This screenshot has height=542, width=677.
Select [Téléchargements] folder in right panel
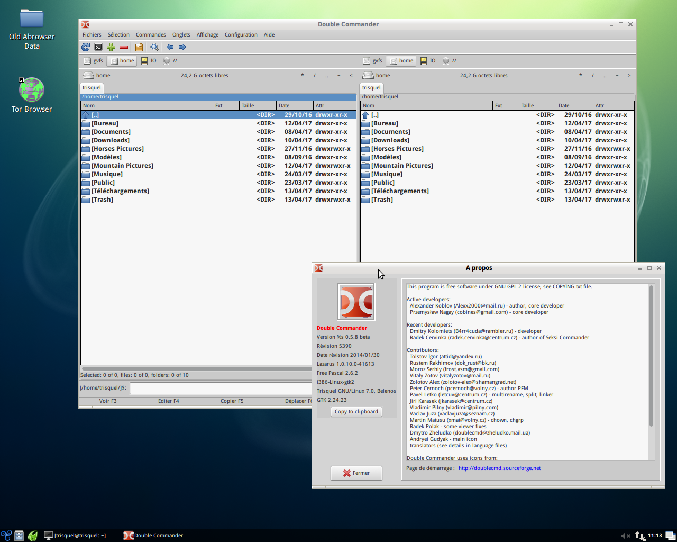[497, 191]
